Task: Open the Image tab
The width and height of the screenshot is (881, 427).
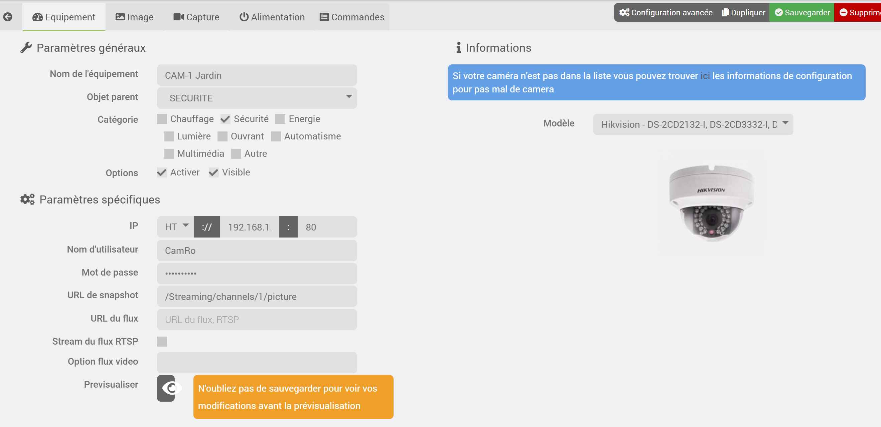Action: click(x=134, y=17)
